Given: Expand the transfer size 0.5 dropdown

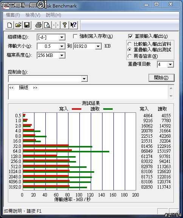Looking at the screenshot, I should (x=62, y=46).
